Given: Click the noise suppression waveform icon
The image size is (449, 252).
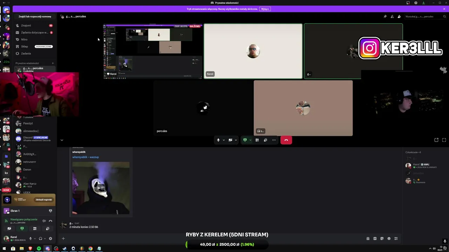Looking at the screenshot, I should click(44, 221).
